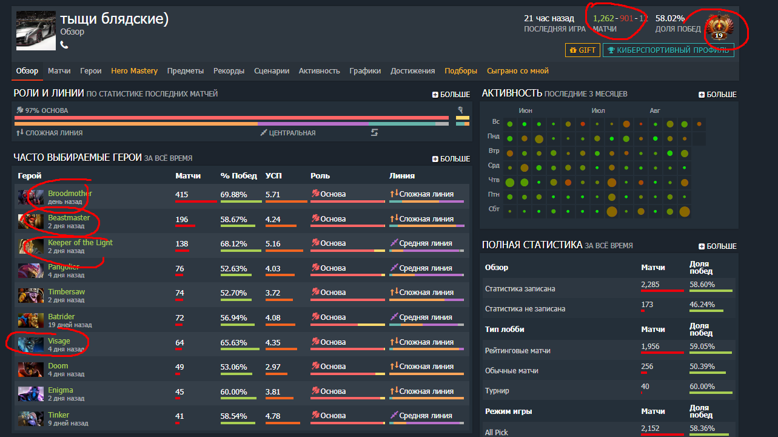Click the Keeper of the Light portrait
The height and width of the screenshot is (437, 778).
[30, 246]
